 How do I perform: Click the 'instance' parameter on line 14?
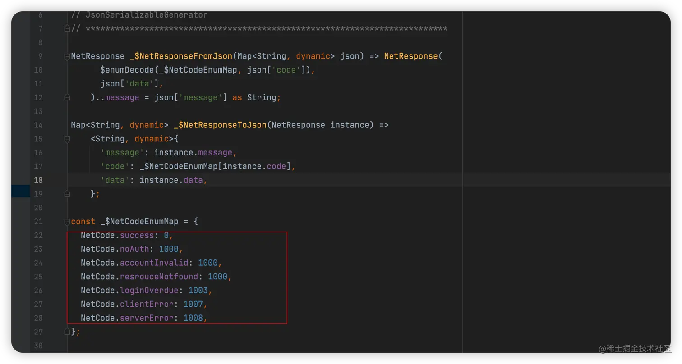[350, 125]
